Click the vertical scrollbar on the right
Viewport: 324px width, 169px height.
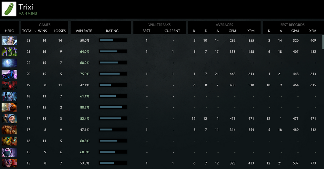(x=323, y=42)
